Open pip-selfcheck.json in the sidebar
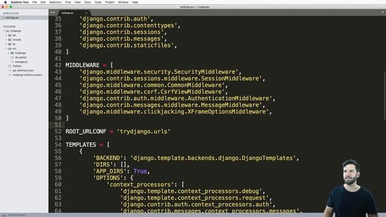The image size is (386, 217). [23, 71]
